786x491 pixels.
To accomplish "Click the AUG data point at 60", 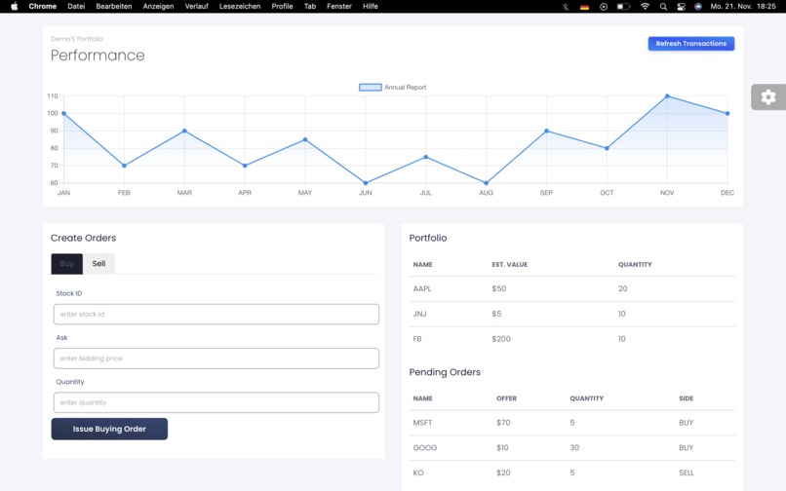I will [x=486, y=183].
